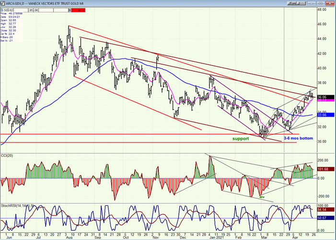The image size is (336, 240).
Task: Click the Low 32.28 readout
Action: point(8,27)
